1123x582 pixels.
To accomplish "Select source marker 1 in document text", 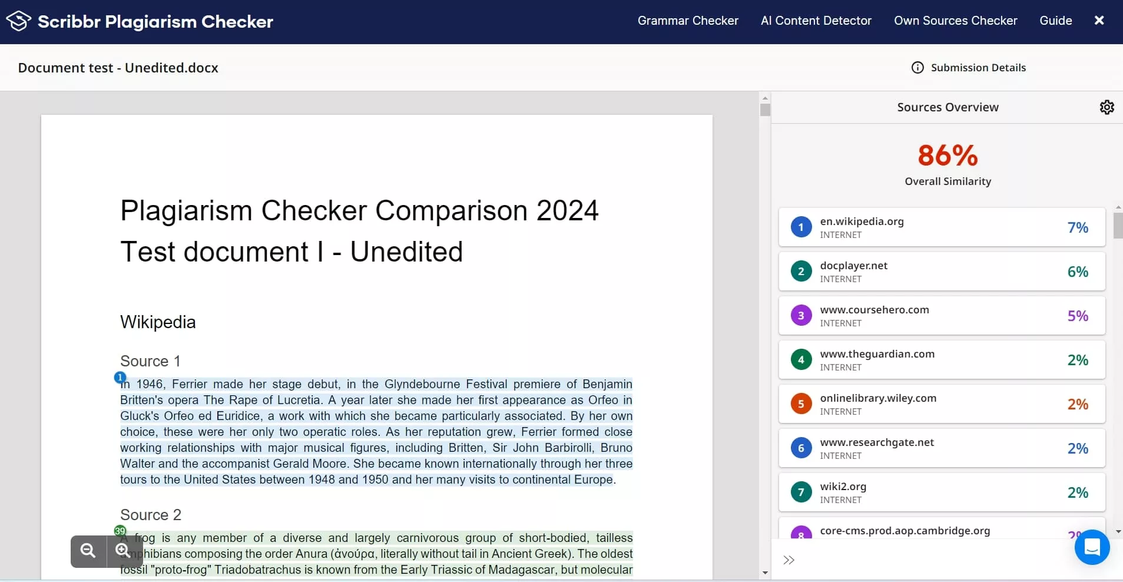I will pos(119,377).
